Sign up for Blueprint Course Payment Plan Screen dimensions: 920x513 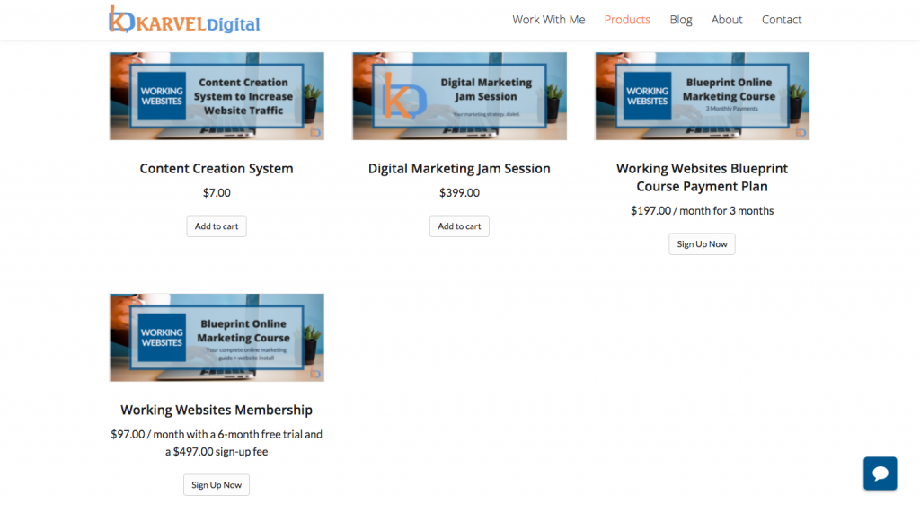coord(702,244)
